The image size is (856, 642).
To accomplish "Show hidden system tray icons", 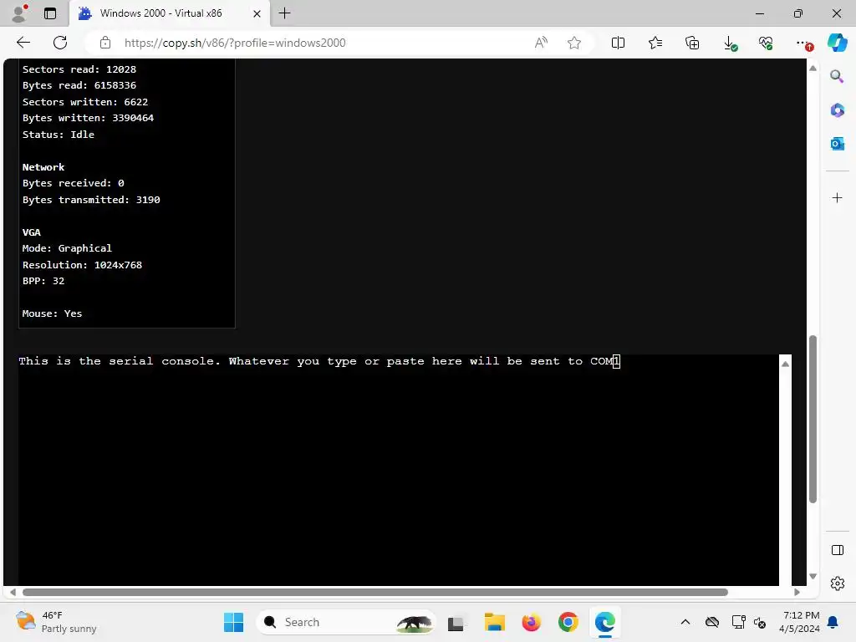I will [685, 622].
